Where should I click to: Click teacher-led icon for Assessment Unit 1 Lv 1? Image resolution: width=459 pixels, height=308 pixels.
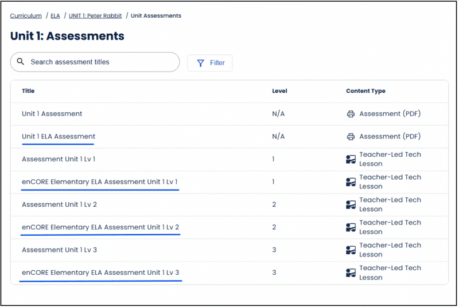point(351,159)
